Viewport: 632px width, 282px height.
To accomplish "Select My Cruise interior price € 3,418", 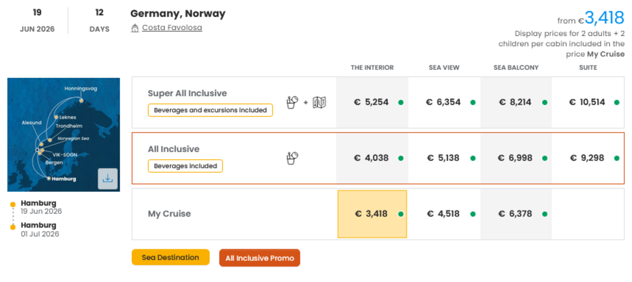I will (x=371, y=214).
